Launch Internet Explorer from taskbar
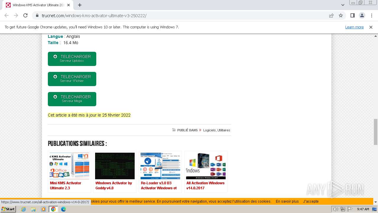 23,209
